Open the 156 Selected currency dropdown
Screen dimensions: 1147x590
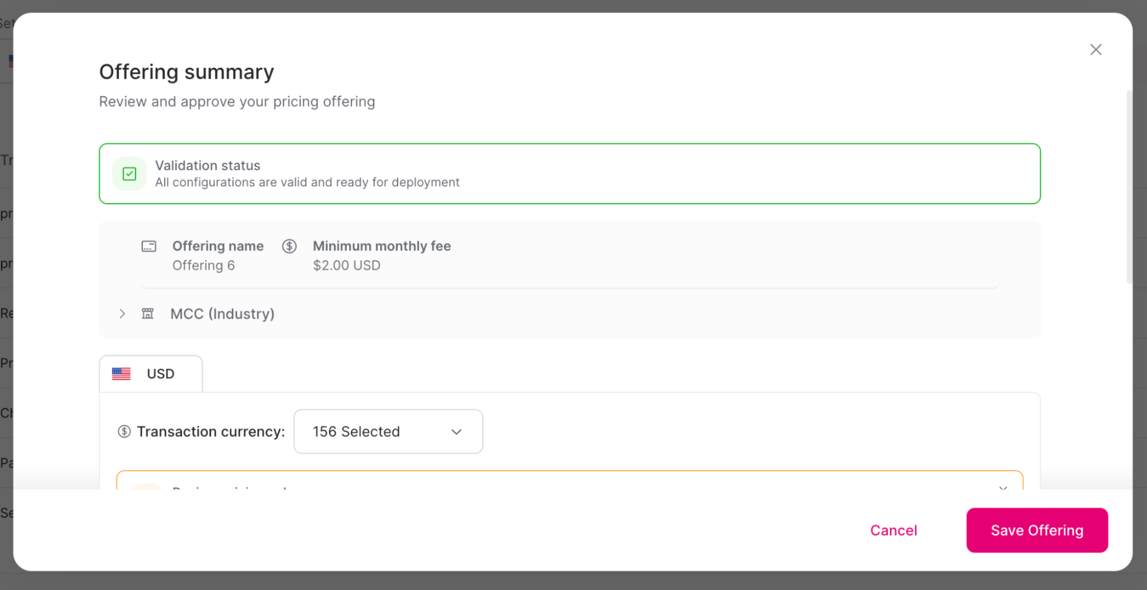[388, 431]
